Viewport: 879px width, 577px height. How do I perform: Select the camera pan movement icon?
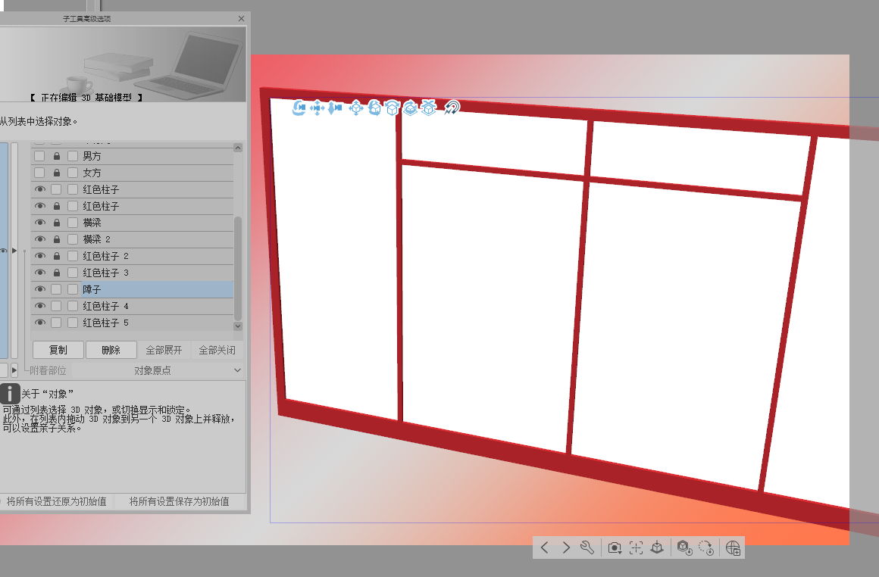tap(317, 108)
